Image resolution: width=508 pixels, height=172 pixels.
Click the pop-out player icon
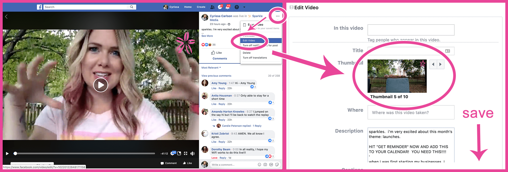coord(179,153)
